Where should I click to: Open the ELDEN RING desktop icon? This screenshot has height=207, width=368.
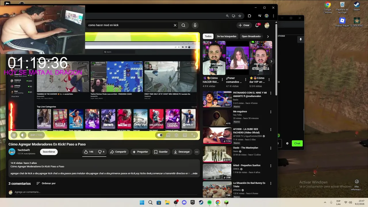(357, 22)
